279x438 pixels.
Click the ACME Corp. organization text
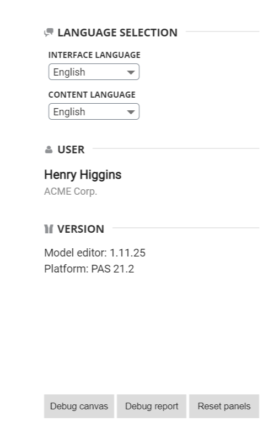[71, 191]
